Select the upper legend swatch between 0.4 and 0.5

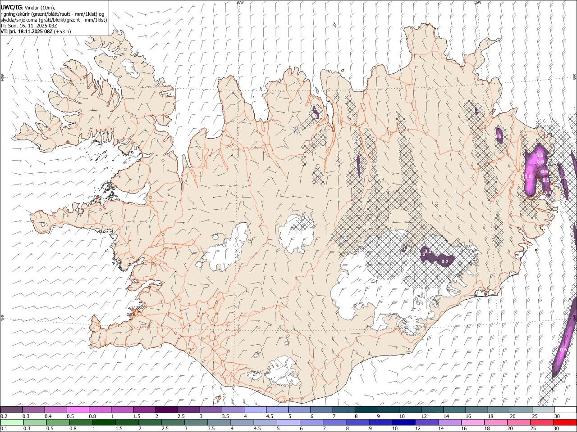coord(55,409)
